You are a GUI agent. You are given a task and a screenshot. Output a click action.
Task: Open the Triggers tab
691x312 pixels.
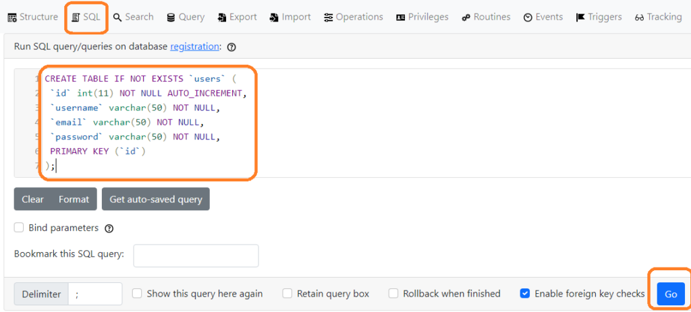pos(599,17)
